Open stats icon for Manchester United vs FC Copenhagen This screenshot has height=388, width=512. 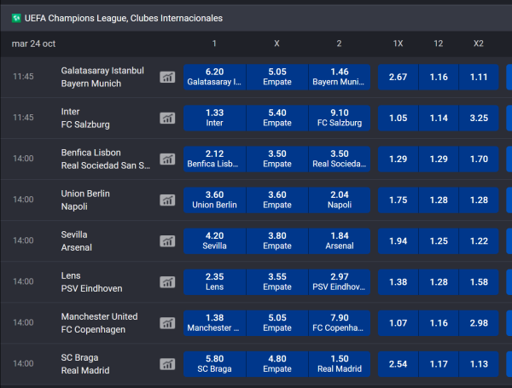pyautogui.click(x=167, y=322)
